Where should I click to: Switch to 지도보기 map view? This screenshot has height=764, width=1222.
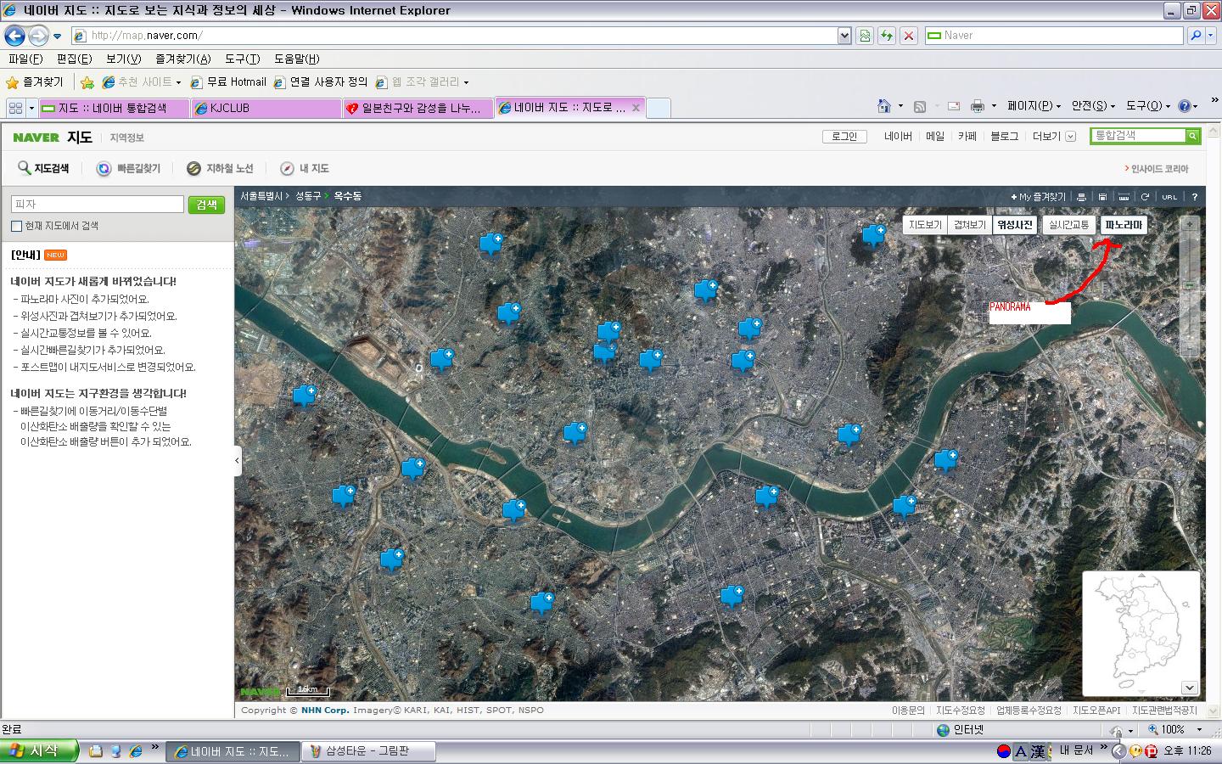click(925, 225)
